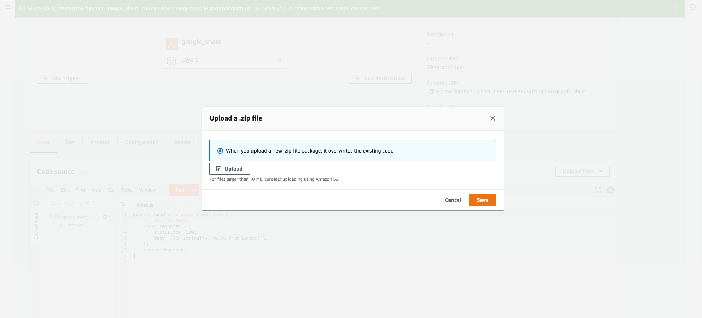702x318 pixels.
Task: Click the Upload button with file icon
Action: pyautogui.click(x=230, y=169)
